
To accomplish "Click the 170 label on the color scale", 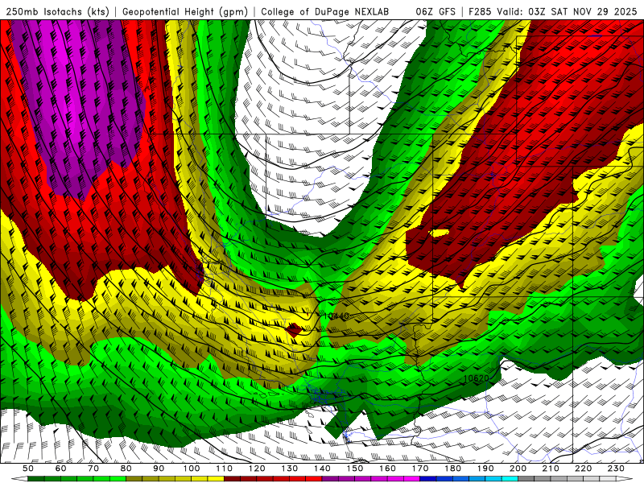I will (419, 469).
